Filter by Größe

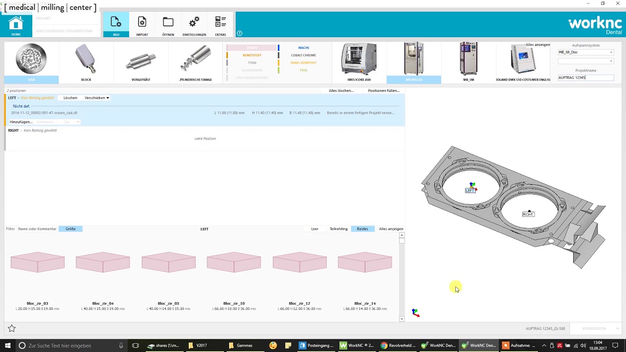pyautogui.click(x=70, y=229)
